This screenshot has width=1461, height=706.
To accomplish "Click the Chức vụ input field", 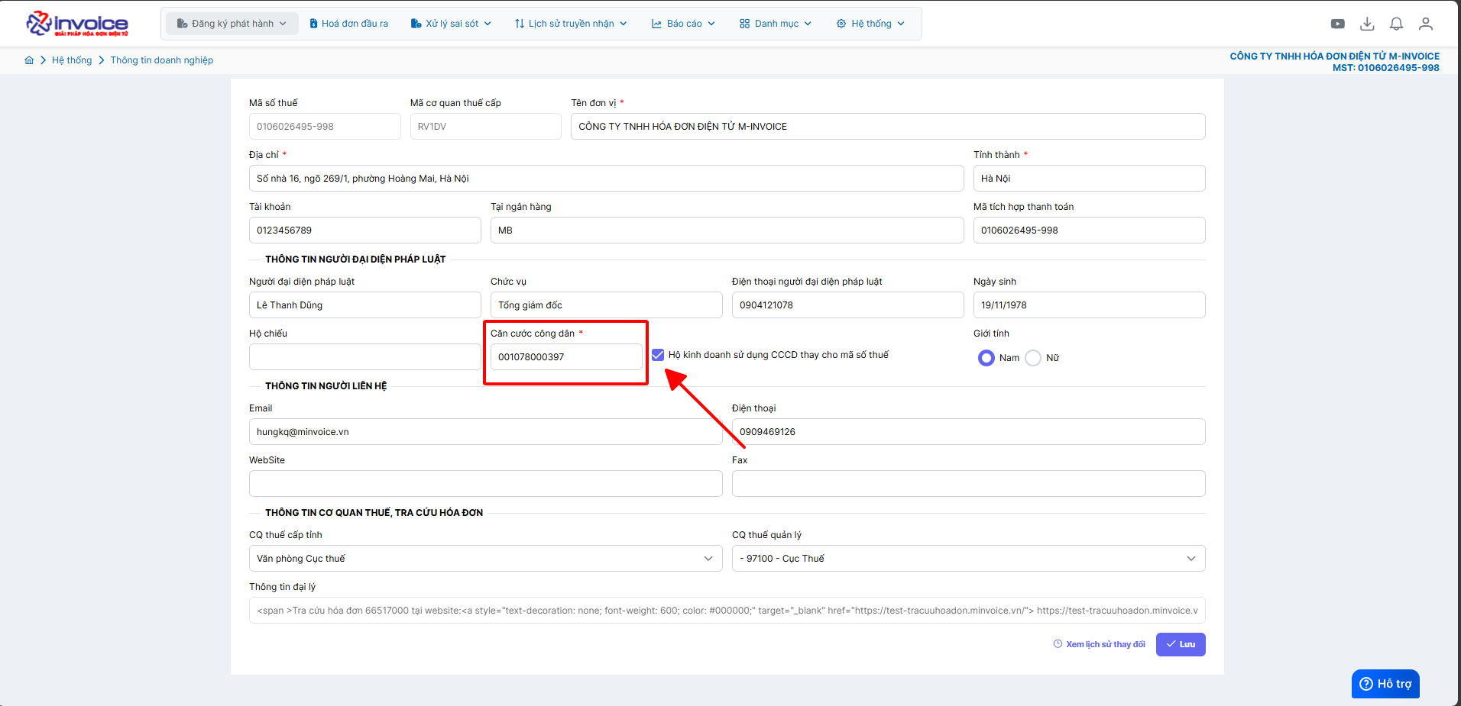I will tap(607, 305).
